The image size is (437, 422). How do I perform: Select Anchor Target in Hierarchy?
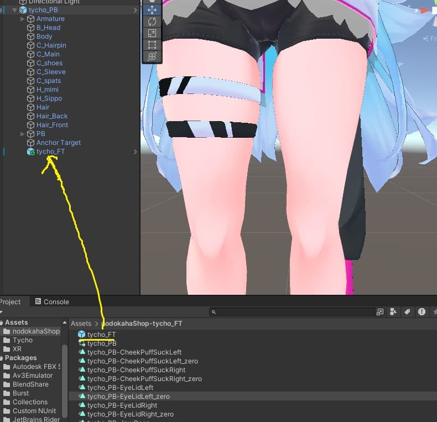(59, 143)
